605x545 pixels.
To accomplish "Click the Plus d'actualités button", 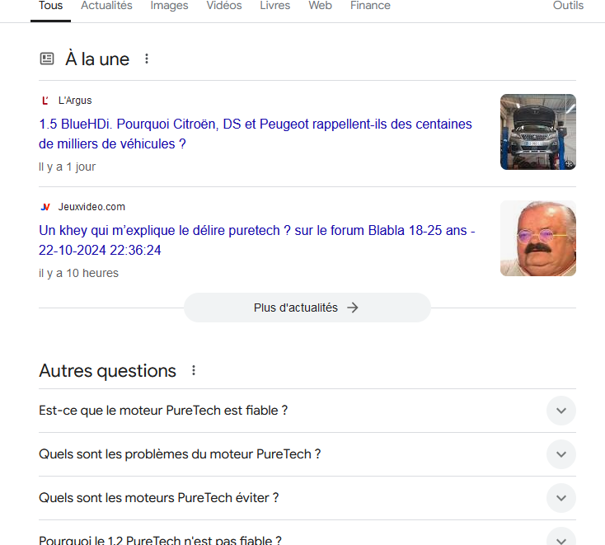I will [307, 308].
